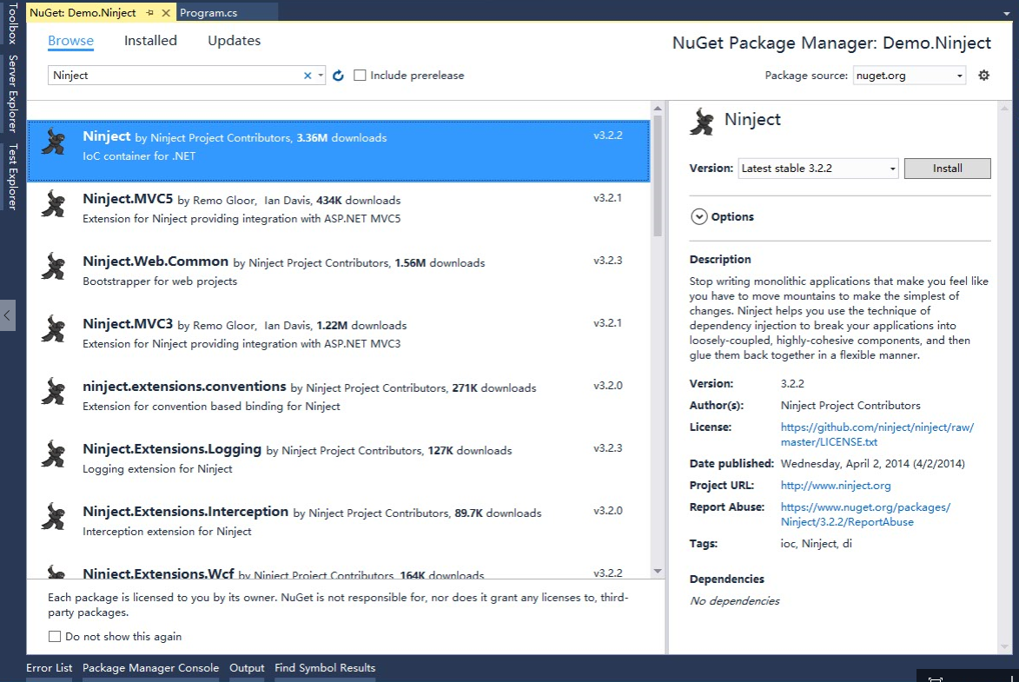This screenshot has height=682, width=1019.
Task: Open the Error List panel tab
Action: pyautogui.click(x=50, y=668)
